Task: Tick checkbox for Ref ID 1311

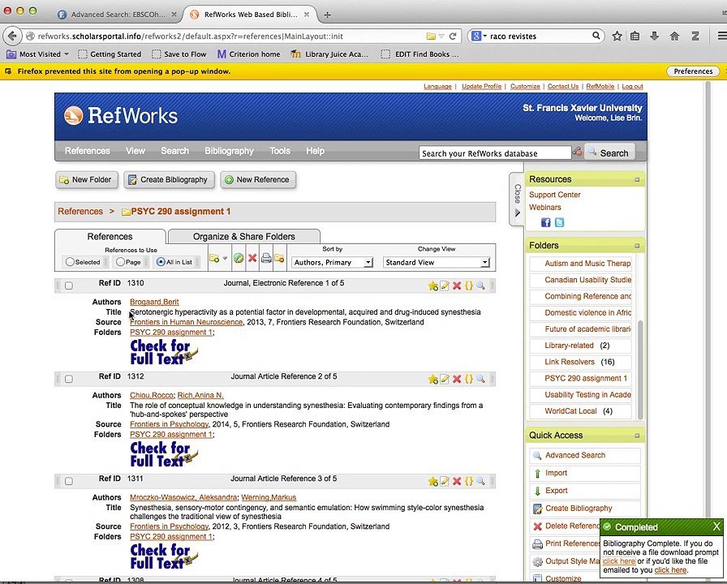Action: point(69,481)
